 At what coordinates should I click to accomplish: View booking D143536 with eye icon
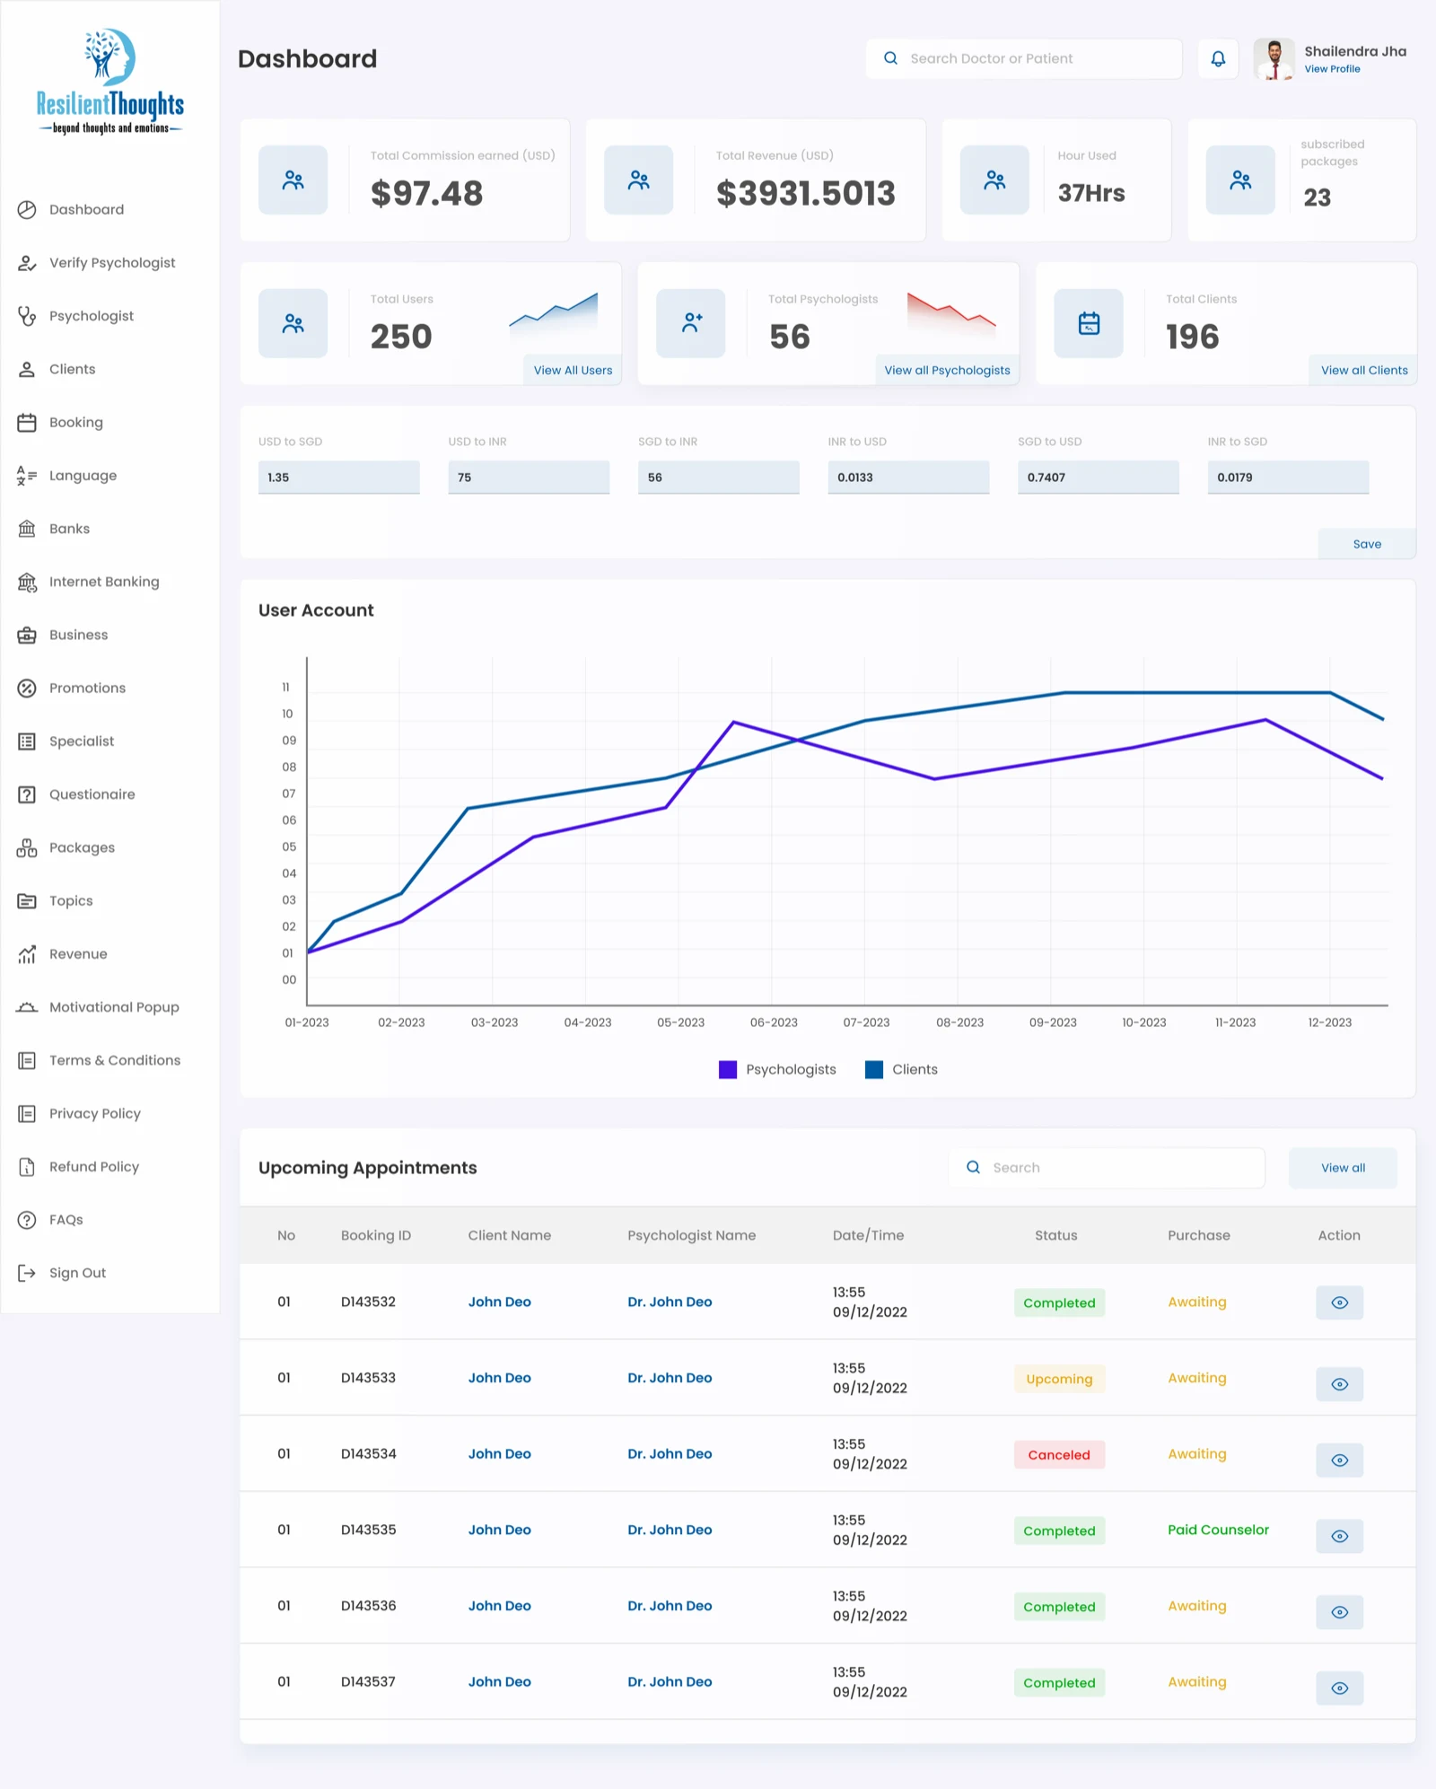click(x=1339, y=1612)
